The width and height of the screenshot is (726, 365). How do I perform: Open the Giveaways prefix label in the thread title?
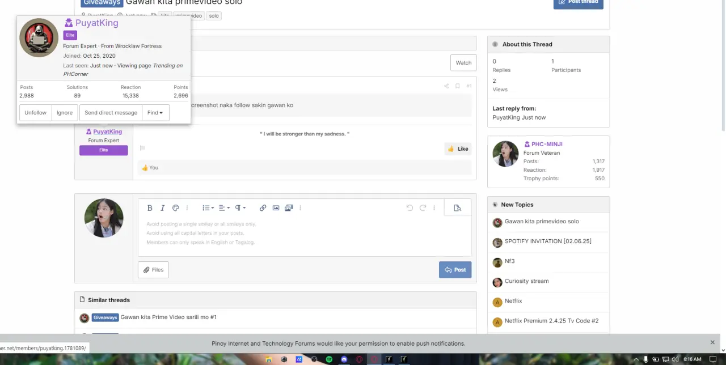(102, 3)
